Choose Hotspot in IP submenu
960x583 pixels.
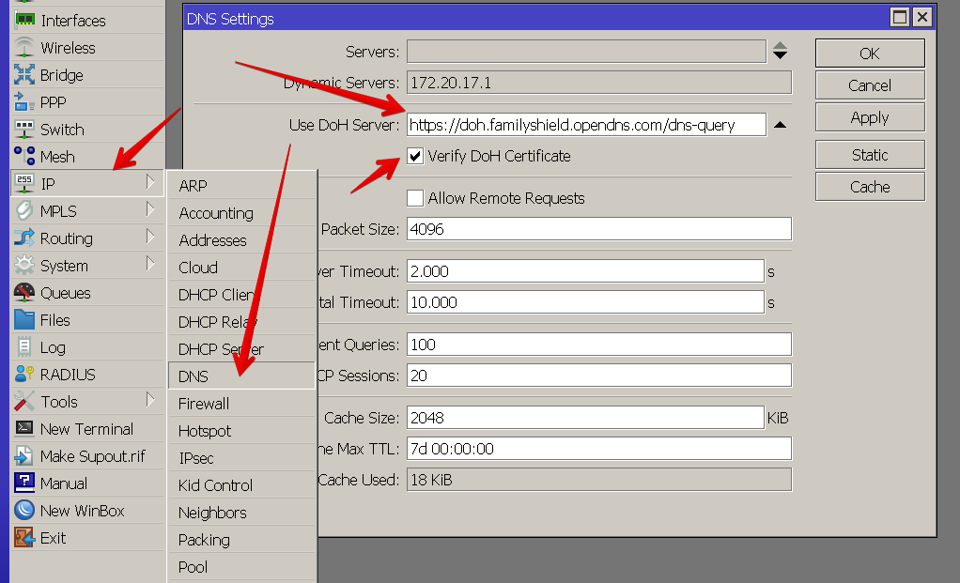coord(241,431)
